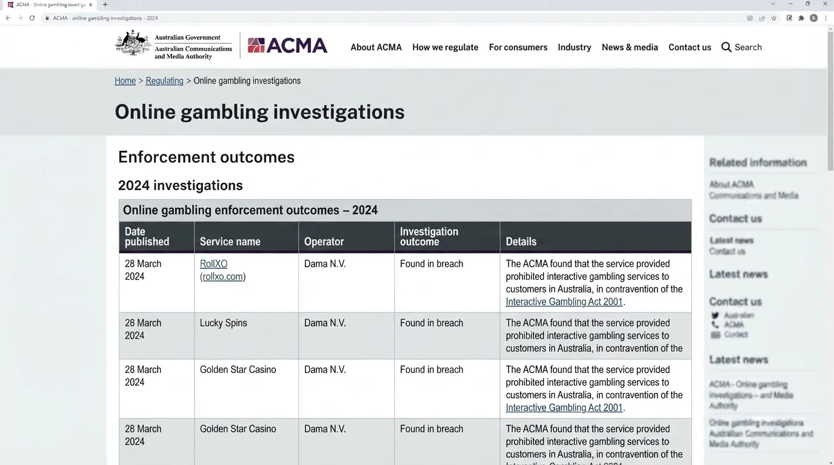
Task: Click the Search magnifier icon
Action: (726, 47)
